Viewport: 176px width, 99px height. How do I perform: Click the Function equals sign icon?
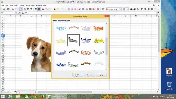coord(26,13)
